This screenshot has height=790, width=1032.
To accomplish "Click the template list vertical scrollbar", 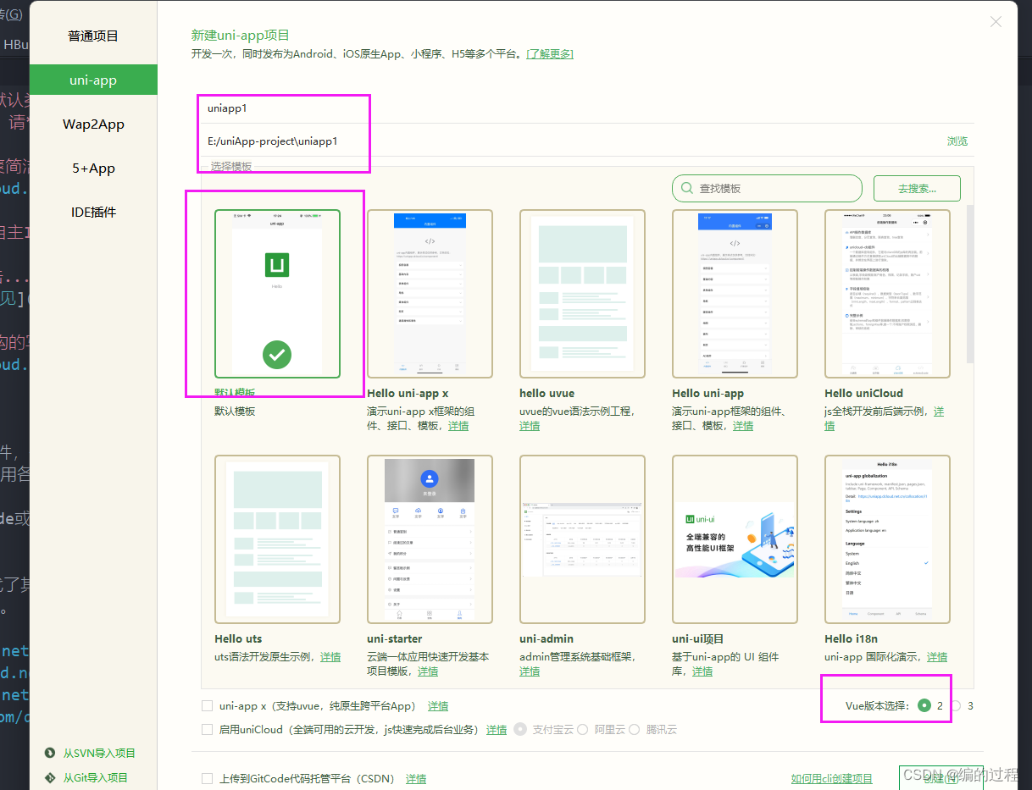I will coord(970,284).
